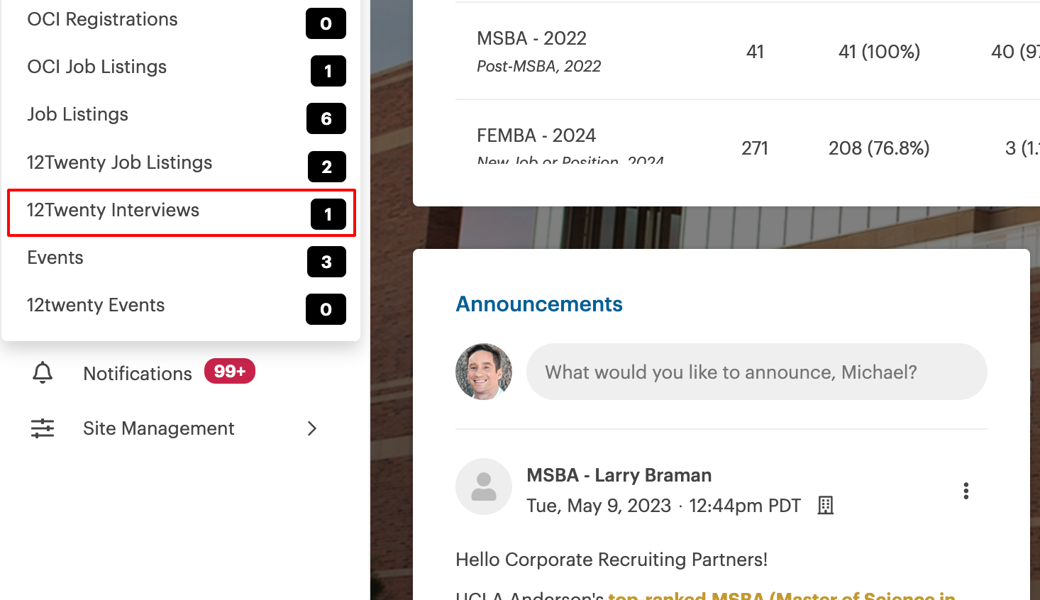The image size is (1040, 600).
Task: Open Job Listings from the sidebar
Action: coord(77,114)
